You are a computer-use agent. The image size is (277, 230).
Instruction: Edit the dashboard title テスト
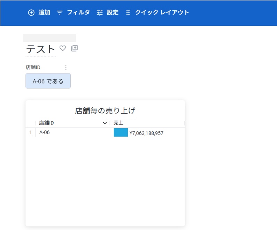40,49
